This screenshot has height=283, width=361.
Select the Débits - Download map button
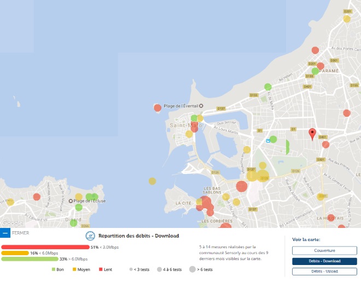click(x=324, y=261)
